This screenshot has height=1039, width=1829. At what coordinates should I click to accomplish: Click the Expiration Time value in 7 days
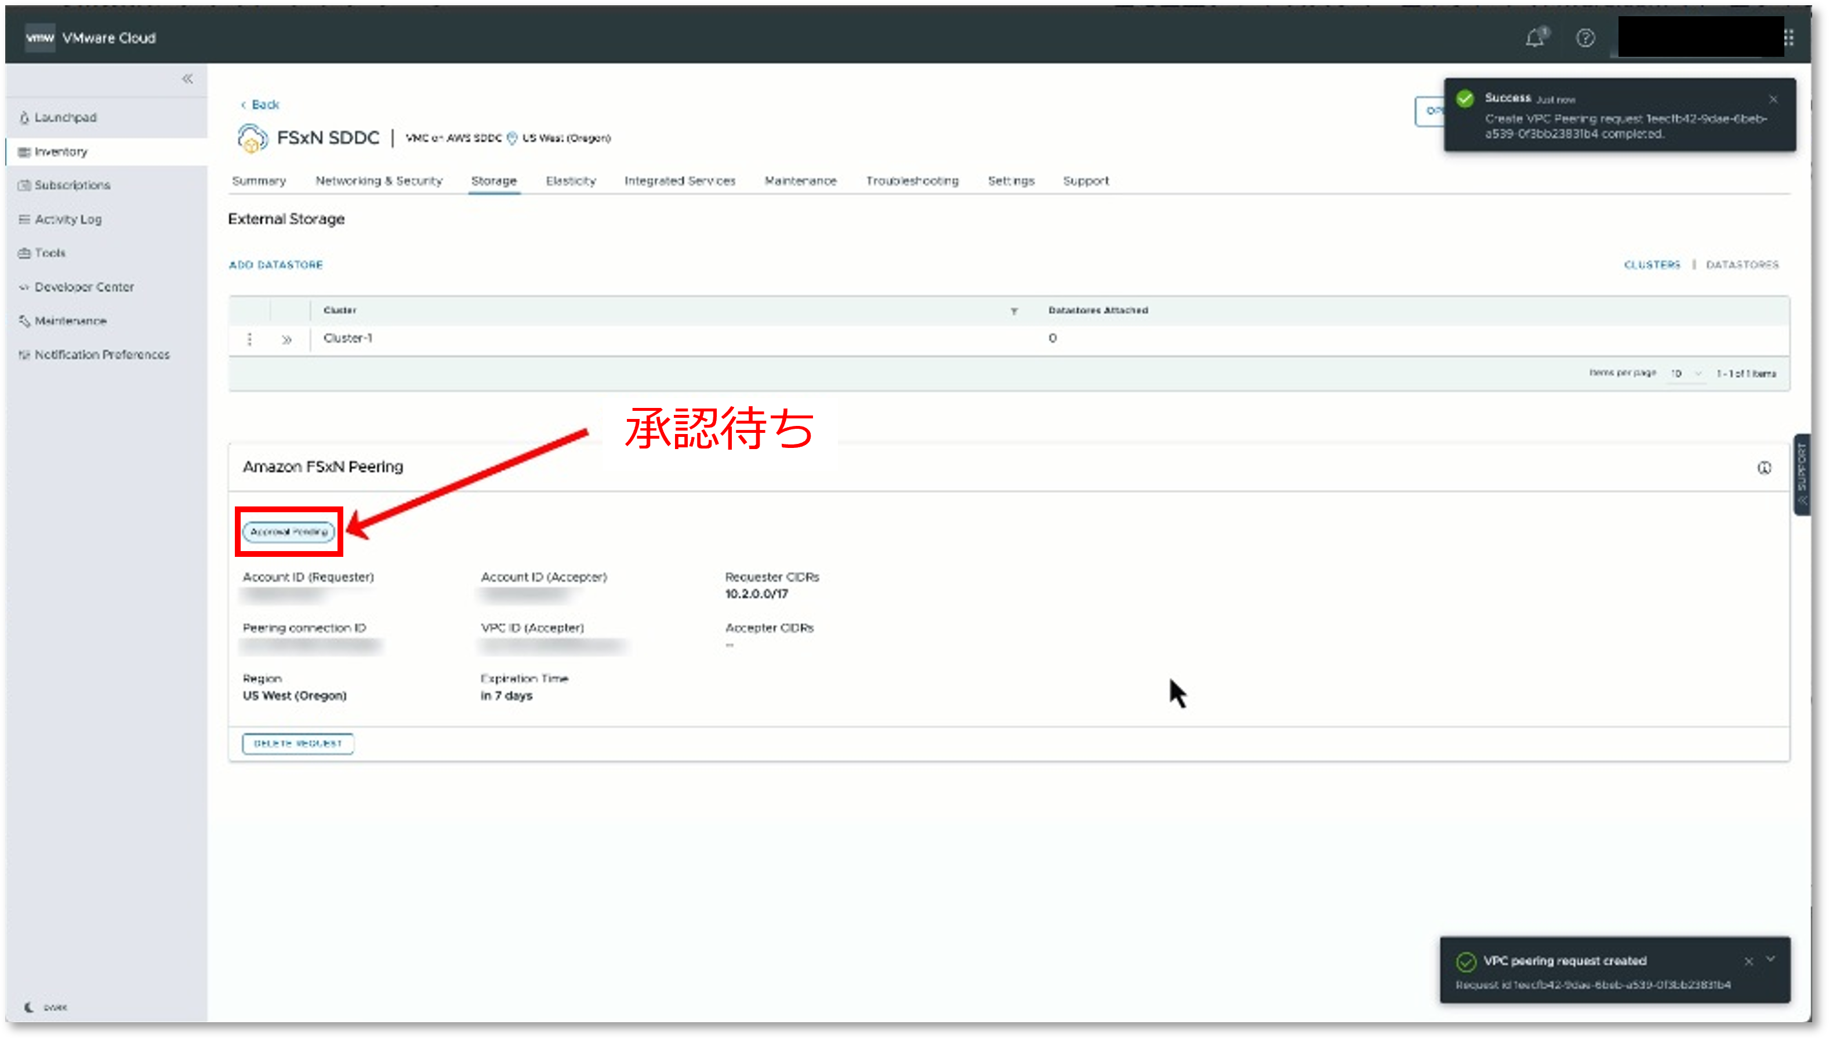pyautogui.click(x=506, y=696)
